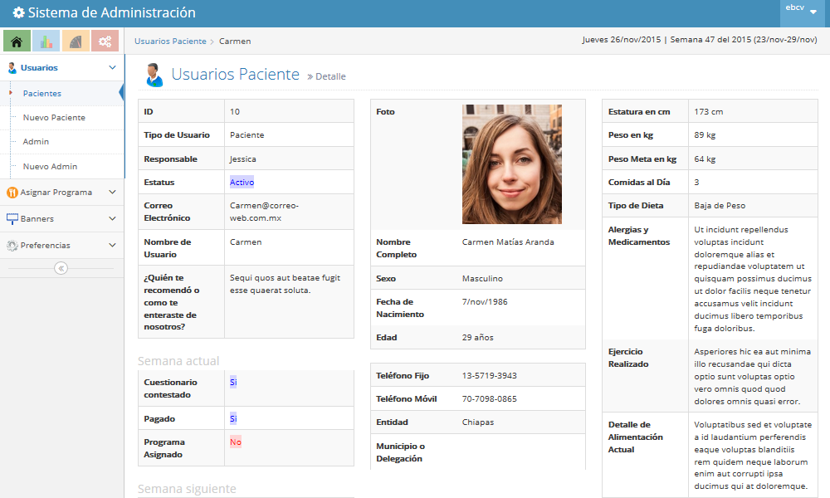
Task: Click the Activo status badge
Action: (x=242, y=182)
